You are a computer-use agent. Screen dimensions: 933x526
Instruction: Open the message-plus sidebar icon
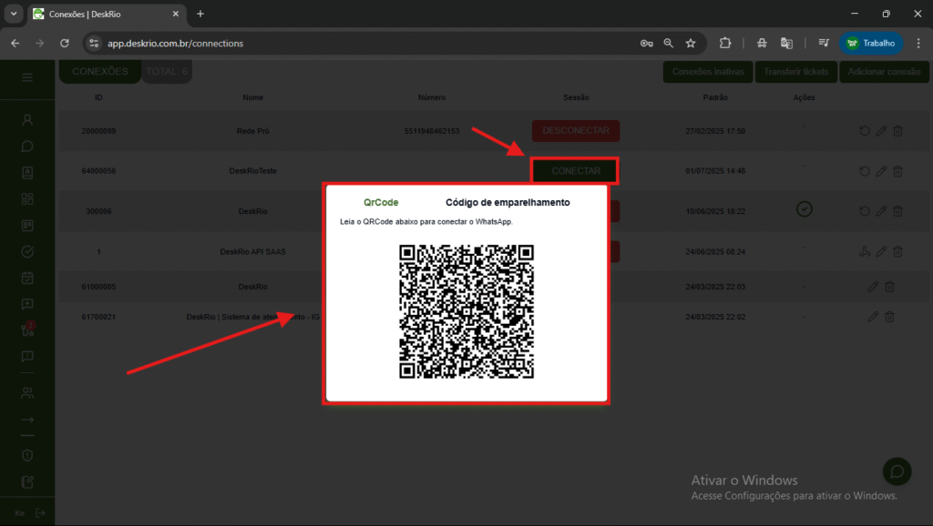pos(27,304)
